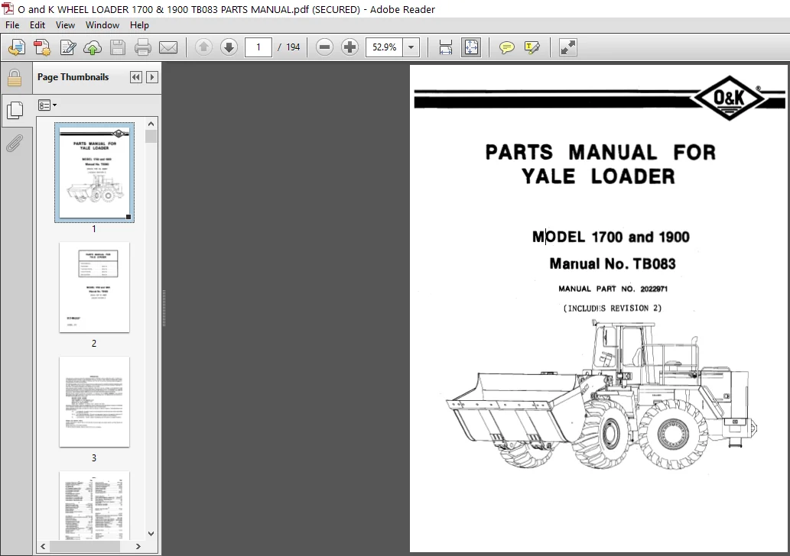Select page 2 thumbnail
This screenshot has height=556, width=790.
94,287
